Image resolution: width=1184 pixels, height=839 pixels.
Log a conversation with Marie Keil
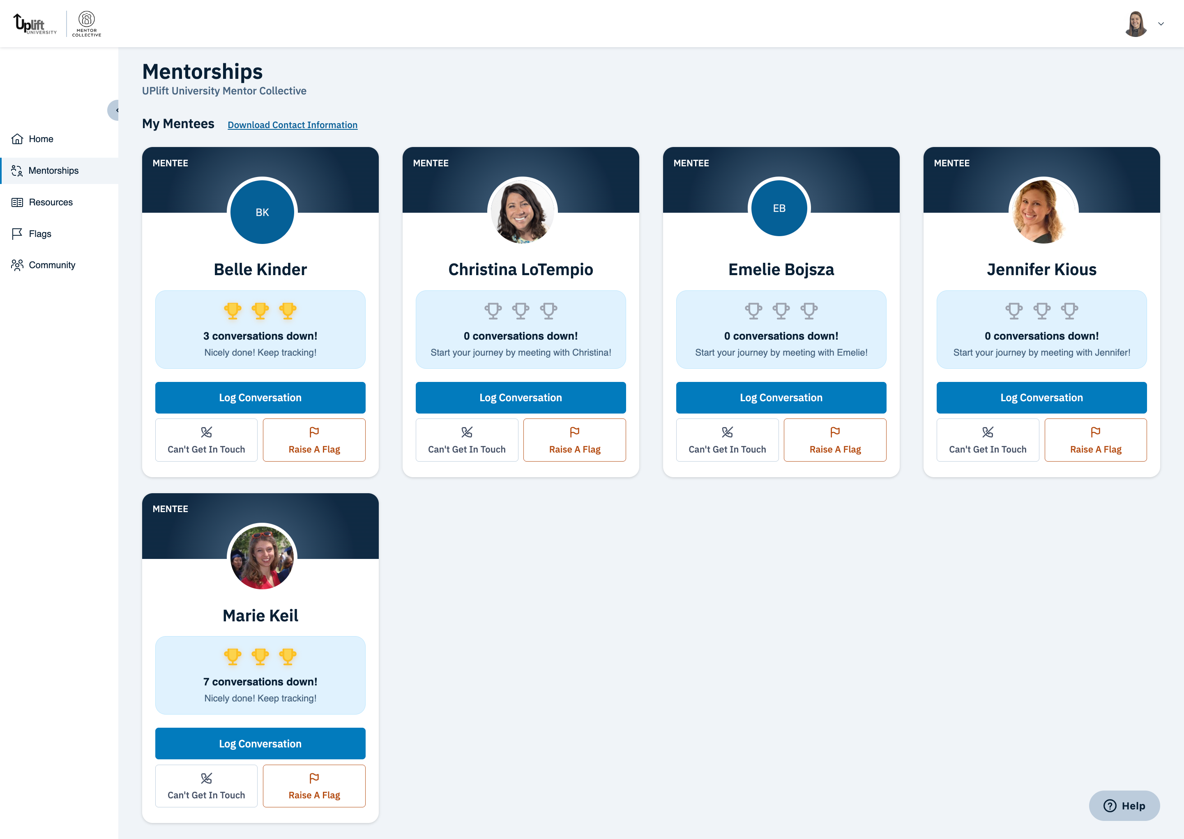[260, 743]
